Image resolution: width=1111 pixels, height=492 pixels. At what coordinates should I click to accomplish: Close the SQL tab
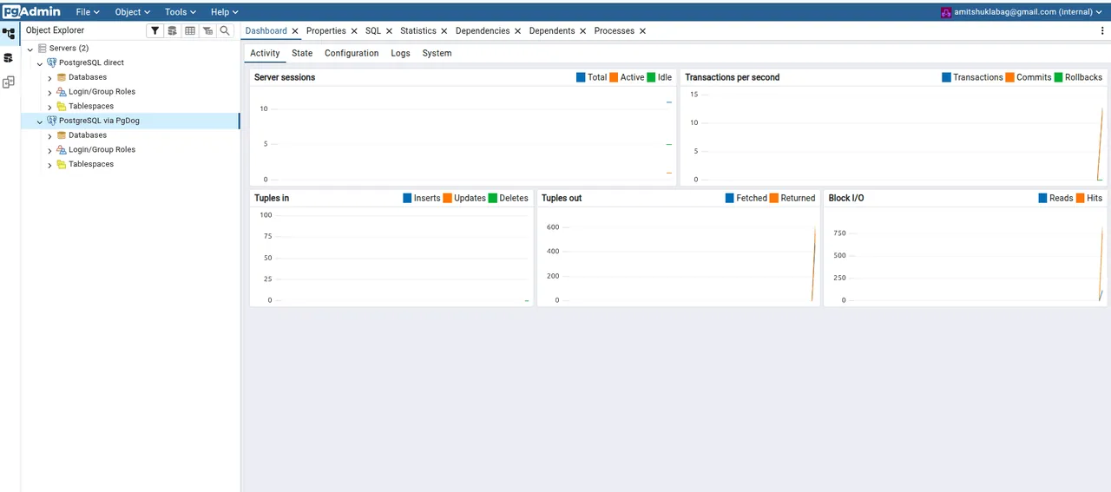pyautogui.click(x=389, y=31)
